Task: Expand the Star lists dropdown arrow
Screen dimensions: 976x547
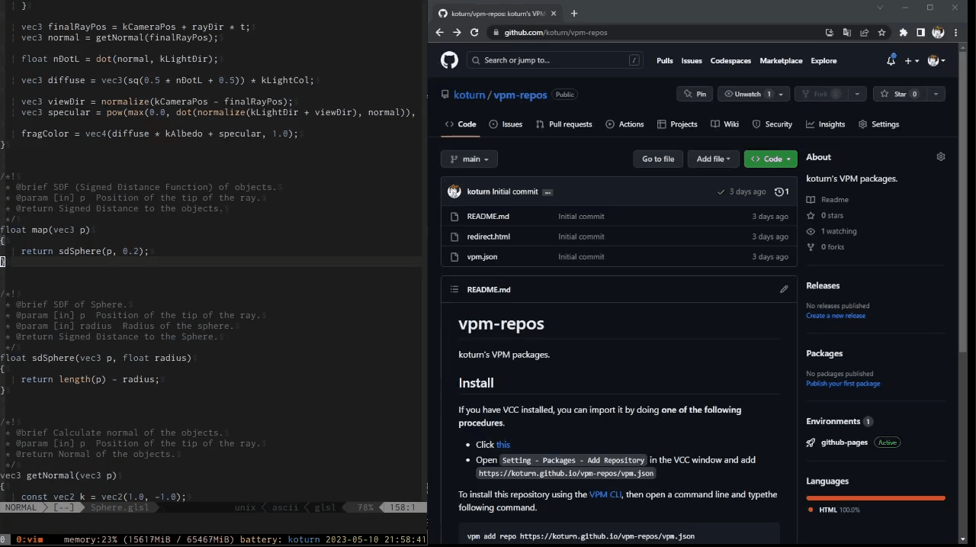Action: (936, 94)
